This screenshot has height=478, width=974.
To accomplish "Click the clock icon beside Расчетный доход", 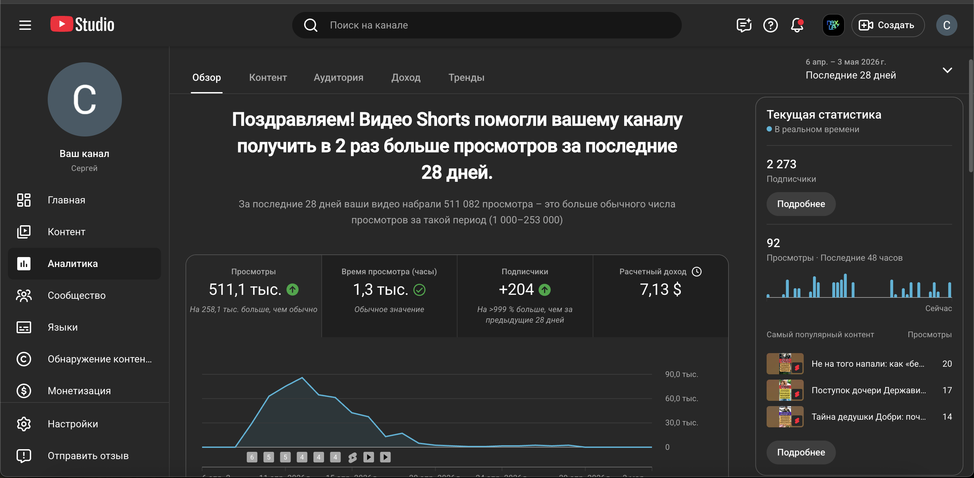I will click(x=696, y=272).
